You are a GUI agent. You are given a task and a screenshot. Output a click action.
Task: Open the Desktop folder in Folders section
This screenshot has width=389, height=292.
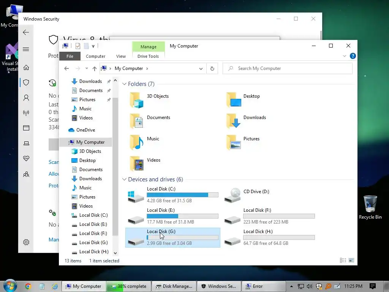243,100
